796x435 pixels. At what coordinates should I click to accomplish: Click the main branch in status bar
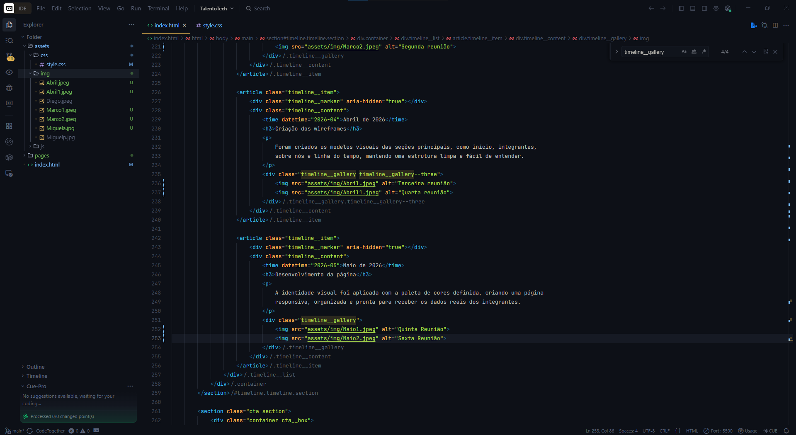(x=15, y=431)
